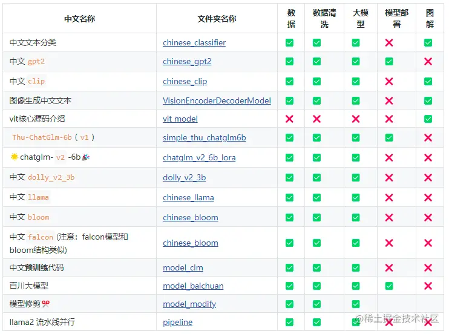
Task: Click 模型部署 check mark in 百川大模型 row
Action: click(389, 286)
